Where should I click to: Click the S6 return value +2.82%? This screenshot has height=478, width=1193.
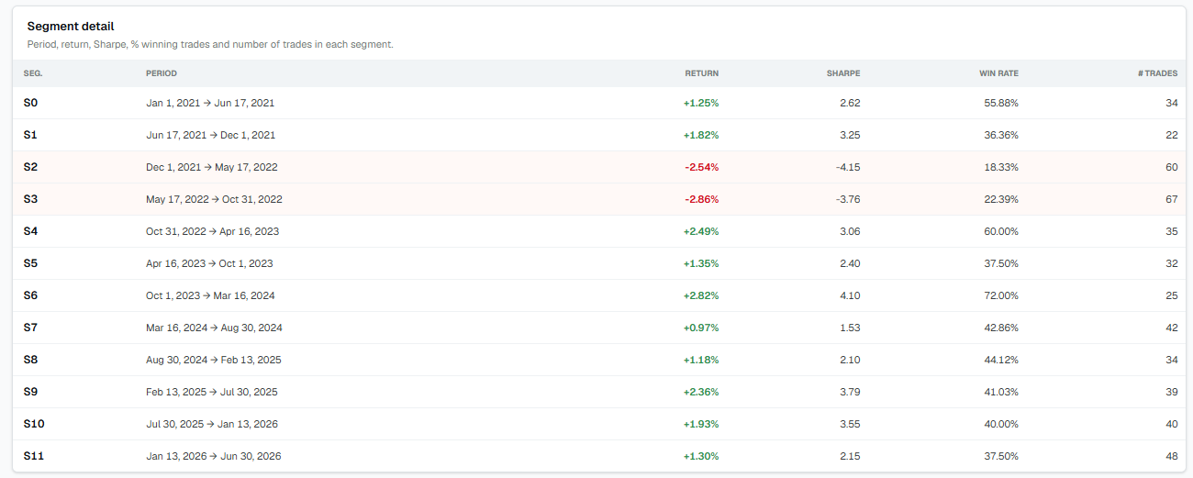[701, 295]
